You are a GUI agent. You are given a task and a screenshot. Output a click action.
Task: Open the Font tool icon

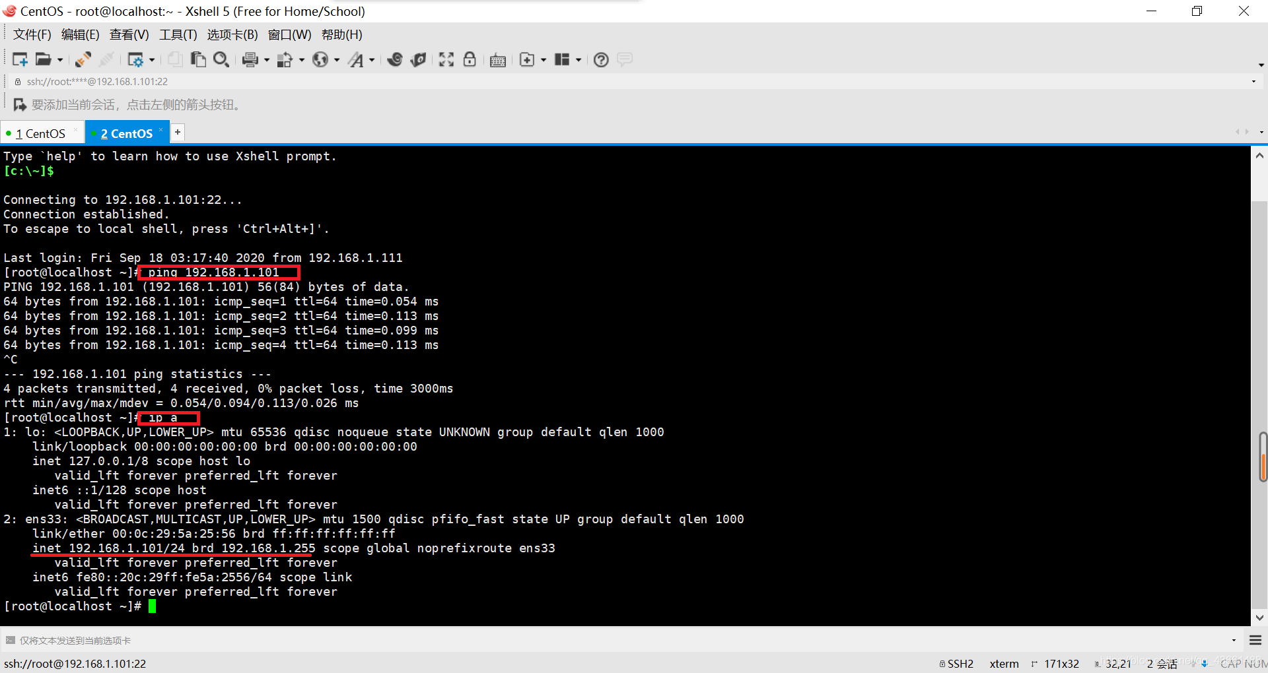click(357, 60)
